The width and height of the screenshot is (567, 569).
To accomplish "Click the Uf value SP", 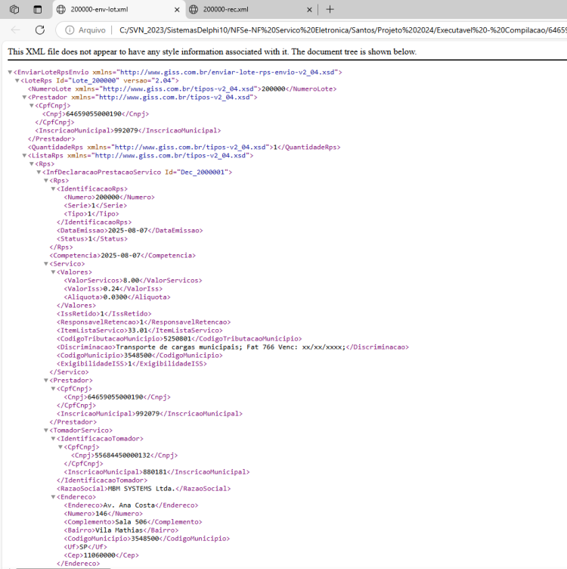I will pyautogui.click(x=83, y=547).
